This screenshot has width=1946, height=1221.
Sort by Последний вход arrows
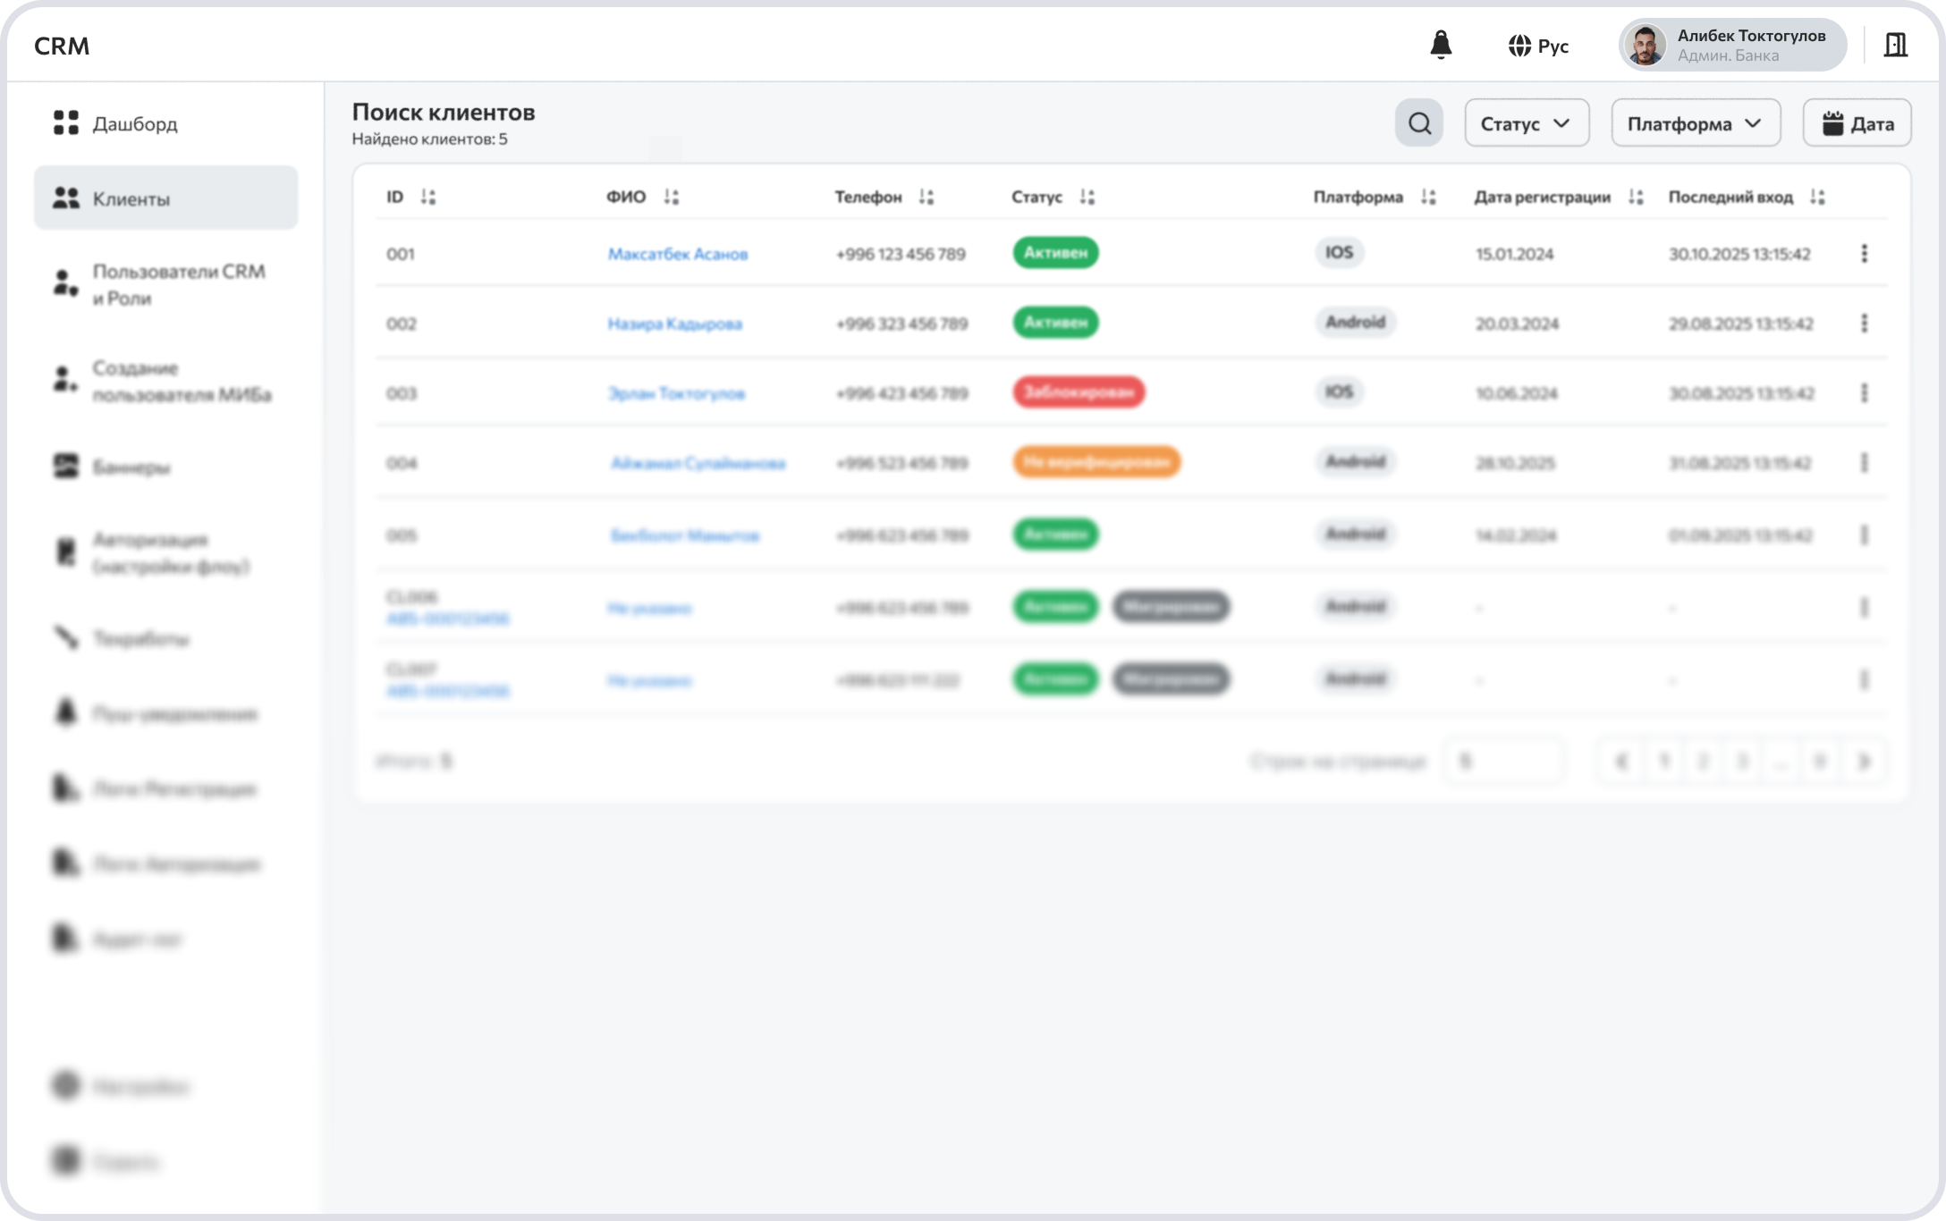click(x=1817, y=197)
